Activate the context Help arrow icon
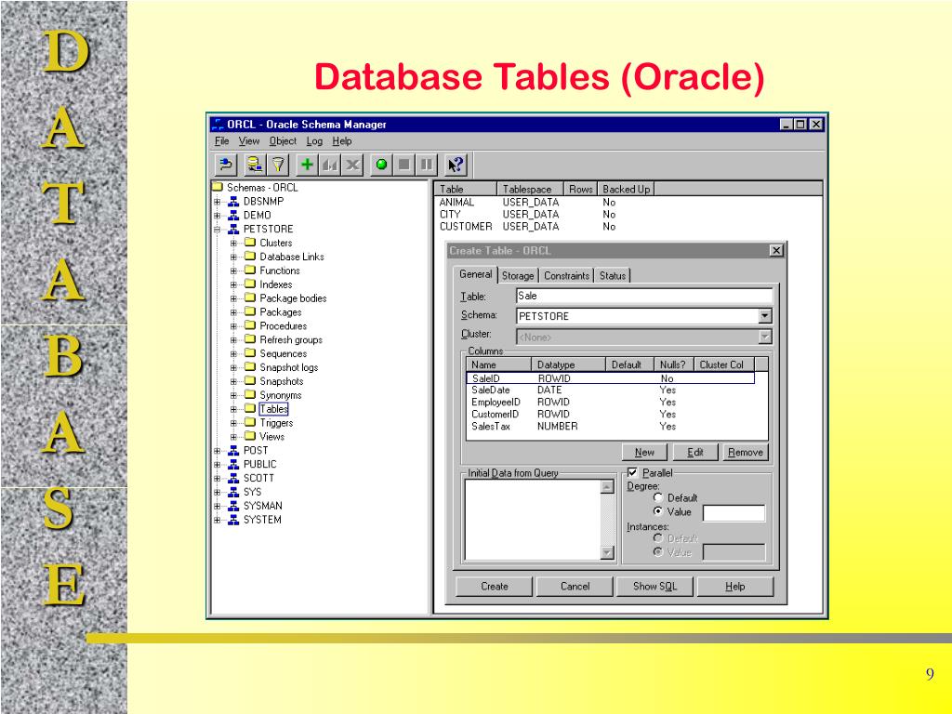Screen dimensions: 952x714 456,165
